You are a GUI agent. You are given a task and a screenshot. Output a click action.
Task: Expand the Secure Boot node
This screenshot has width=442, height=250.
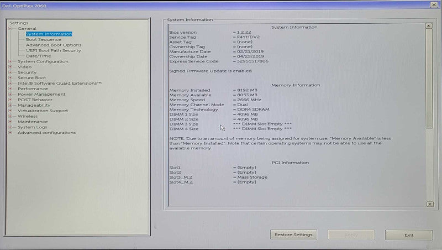pyautogui.click(x=10, y=77)
